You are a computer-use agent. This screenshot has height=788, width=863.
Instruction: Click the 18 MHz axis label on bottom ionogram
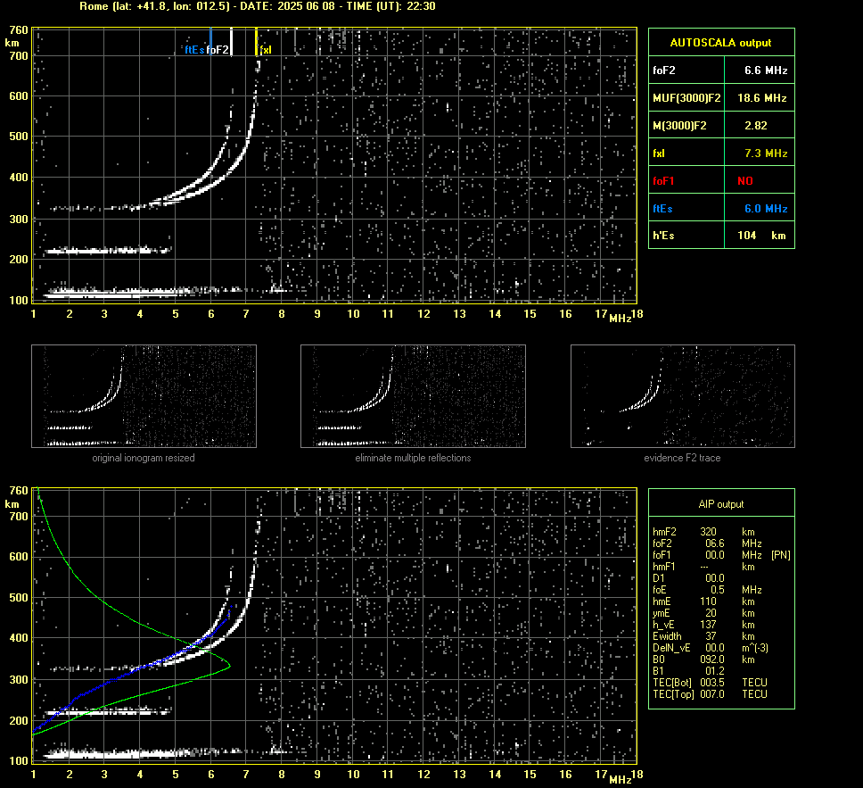point(637,775)
